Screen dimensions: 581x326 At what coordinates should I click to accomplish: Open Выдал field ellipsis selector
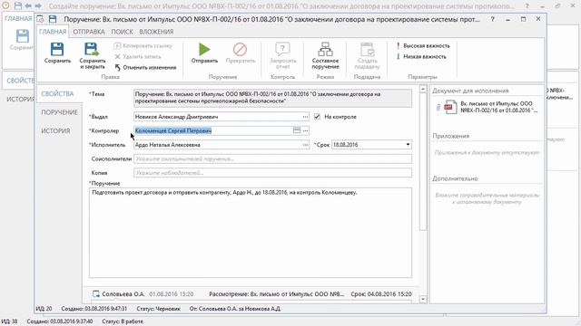pyautogui.click(x=305, y=117)
